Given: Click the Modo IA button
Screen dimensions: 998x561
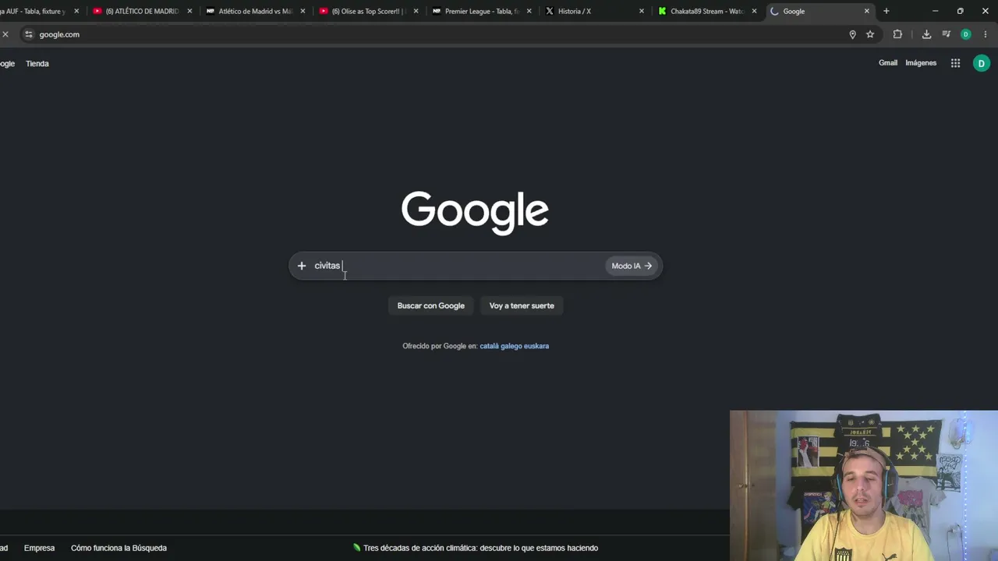Looking at the screenshot, I should point(632,266).
